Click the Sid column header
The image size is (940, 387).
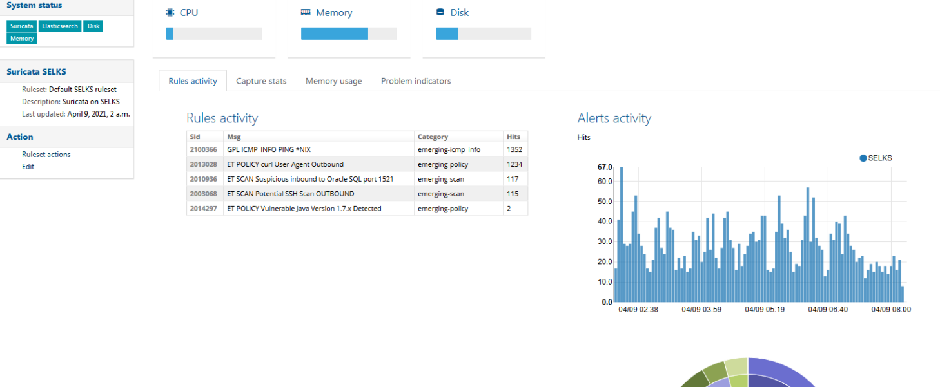(205, 137)
